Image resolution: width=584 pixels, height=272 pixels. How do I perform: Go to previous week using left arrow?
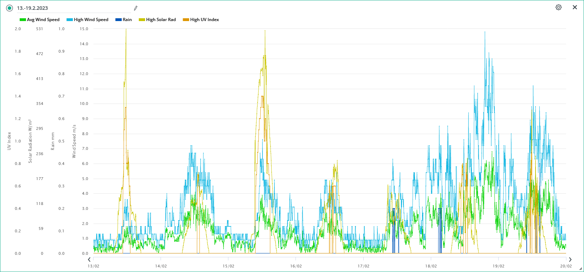[x=89, y=259]
